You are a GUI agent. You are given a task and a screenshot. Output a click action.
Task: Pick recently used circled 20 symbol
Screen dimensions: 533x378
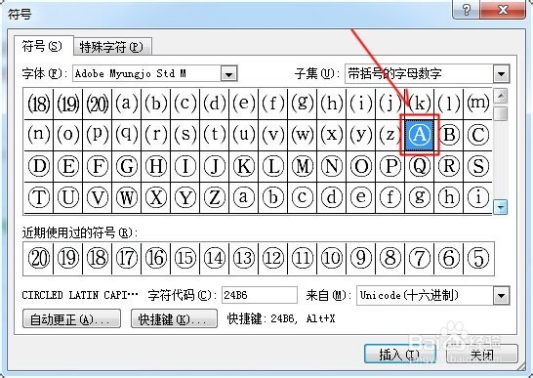[39, 258]
